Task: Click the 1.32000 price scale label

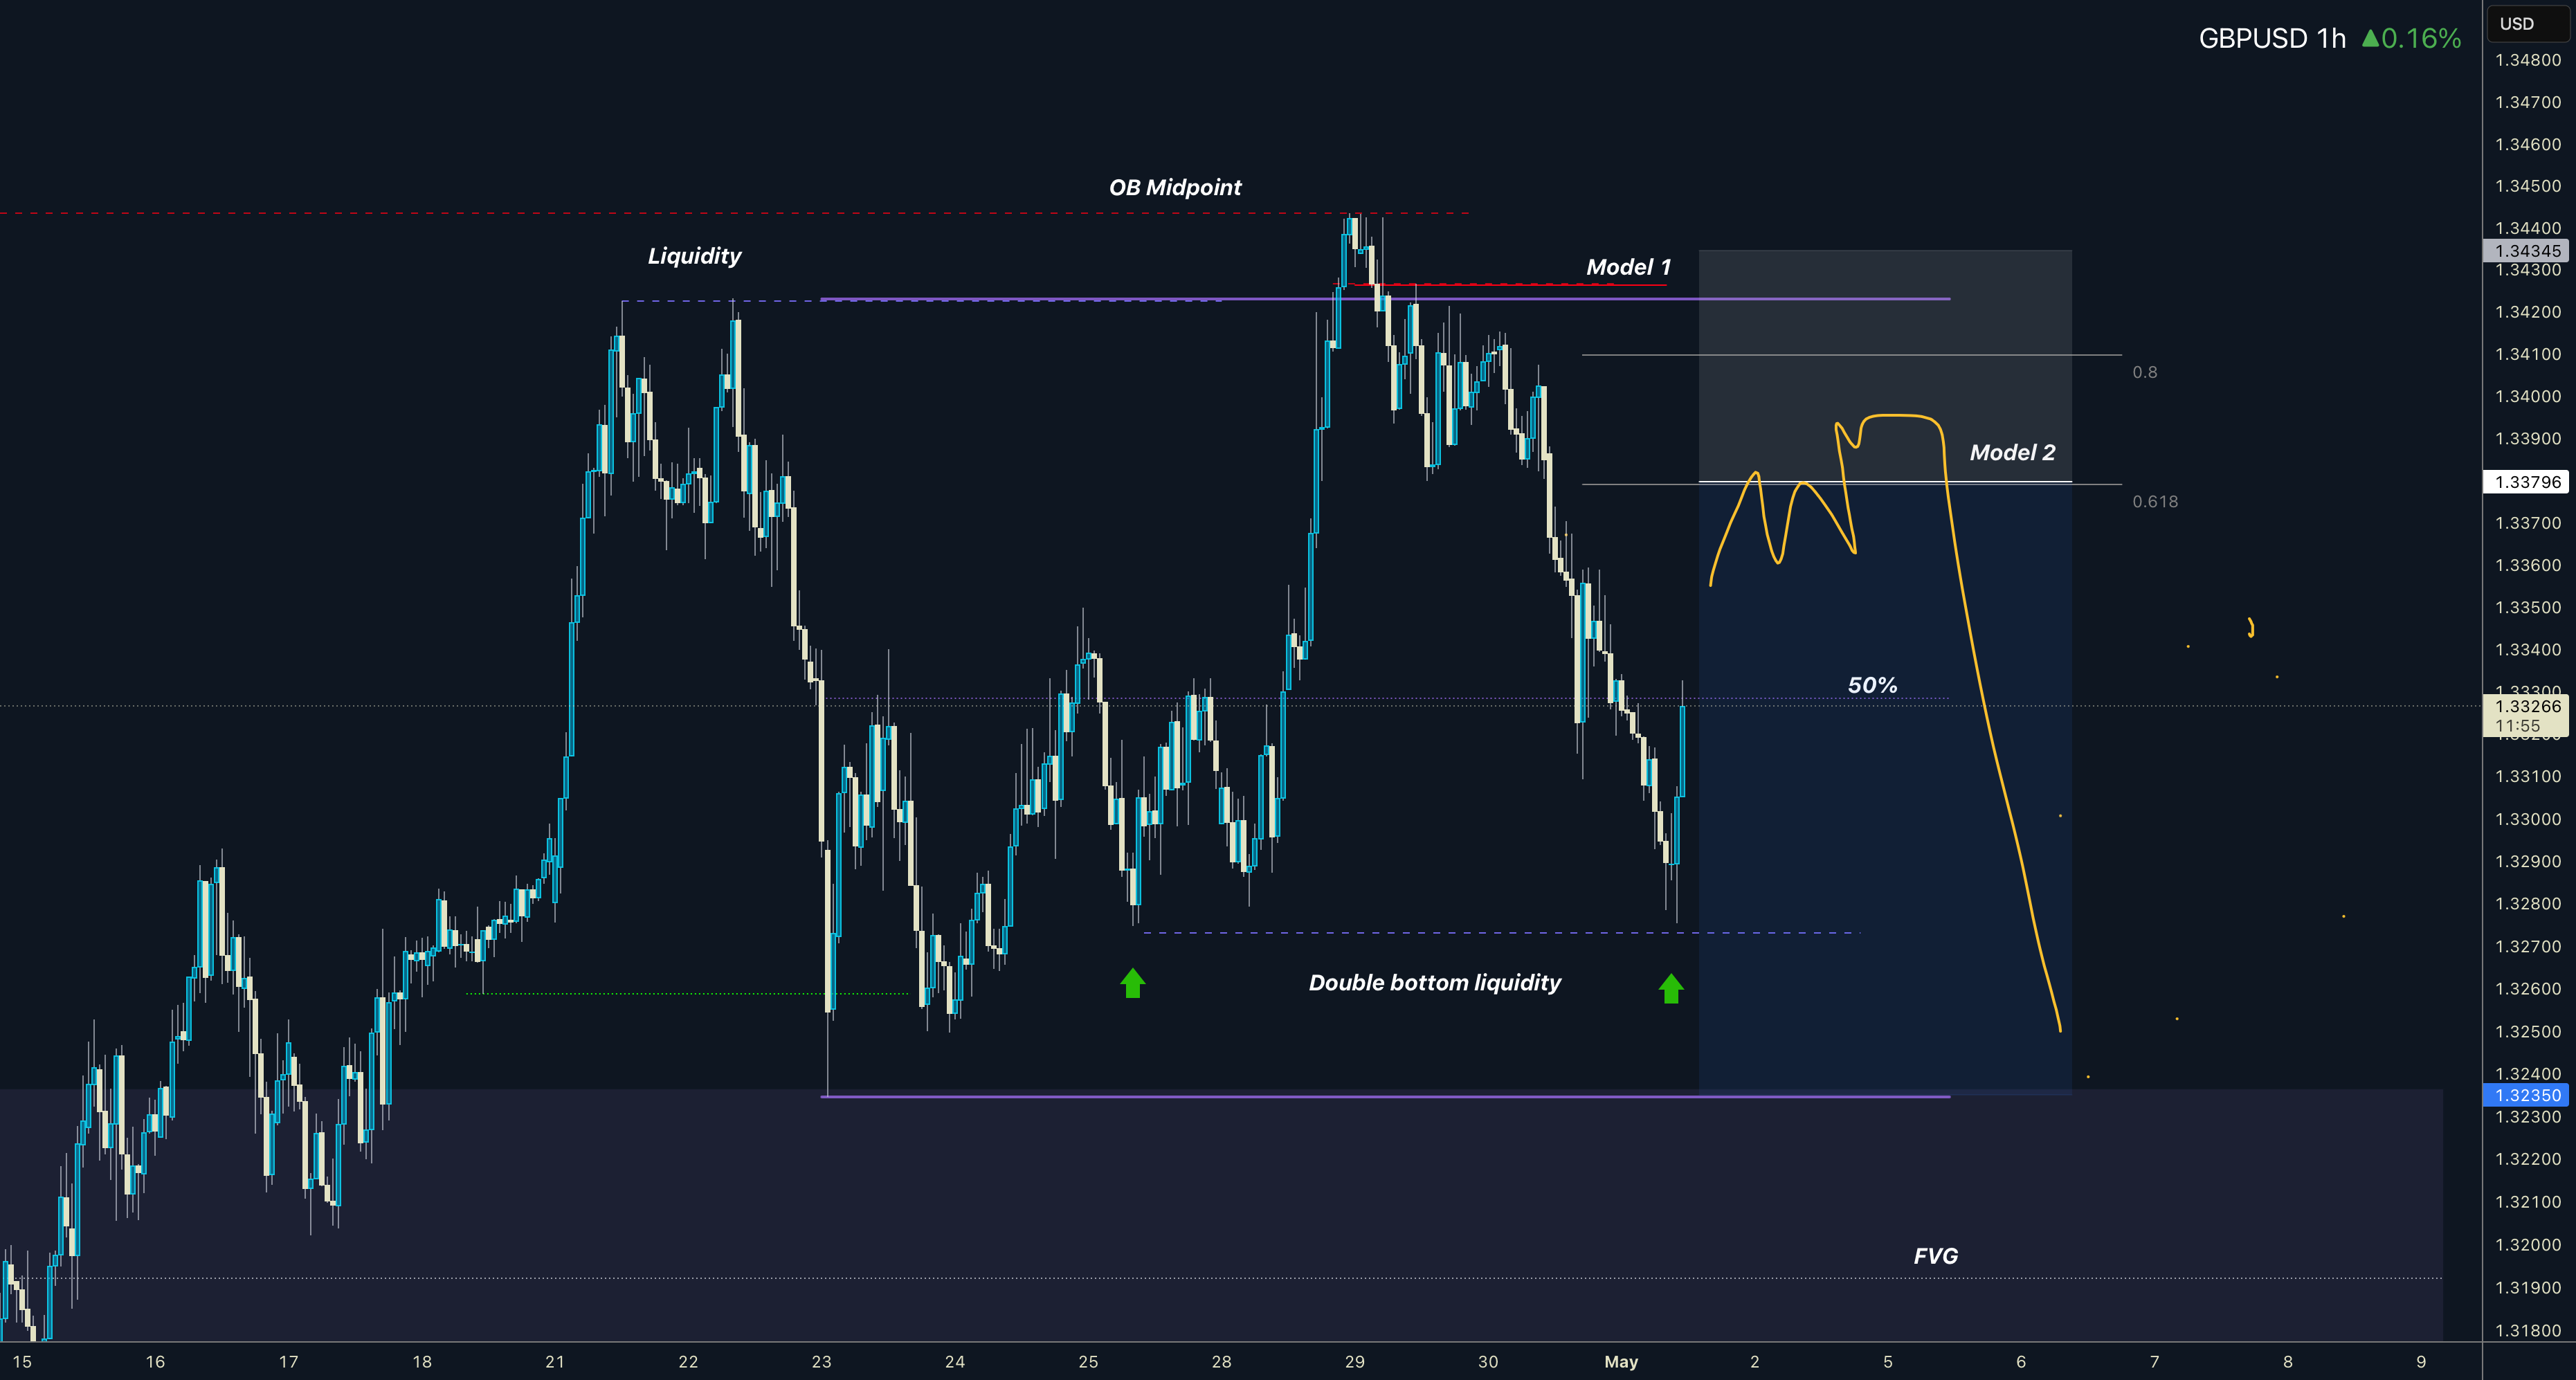Action: point(2527,1245)
